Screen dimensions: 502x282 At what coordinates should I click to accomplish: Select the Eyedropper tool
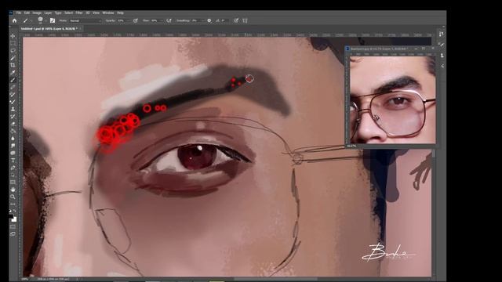pyautogui.click(x=13, y=73)
